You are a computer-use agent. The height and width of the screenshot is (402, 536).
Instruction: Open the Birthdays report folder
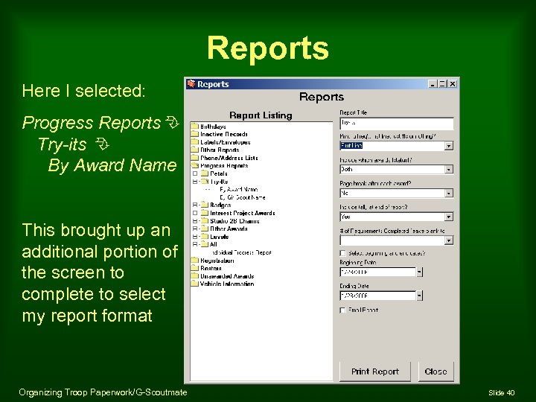(213, 127)
